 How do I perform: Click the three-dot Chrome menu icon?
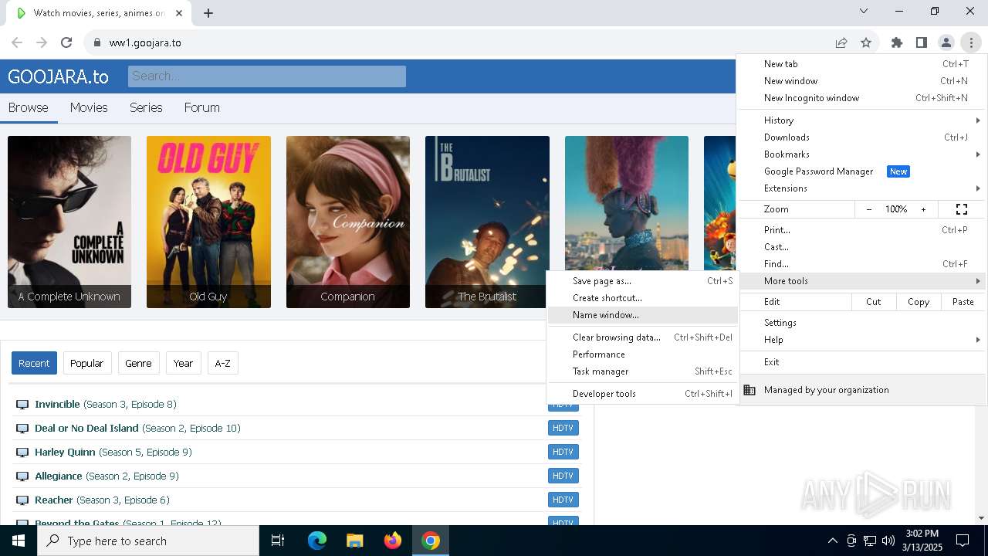970,42
